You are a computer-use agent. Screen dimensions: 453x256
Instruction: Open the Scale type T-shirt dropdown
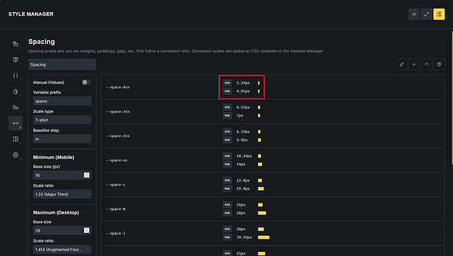(62, 120)
